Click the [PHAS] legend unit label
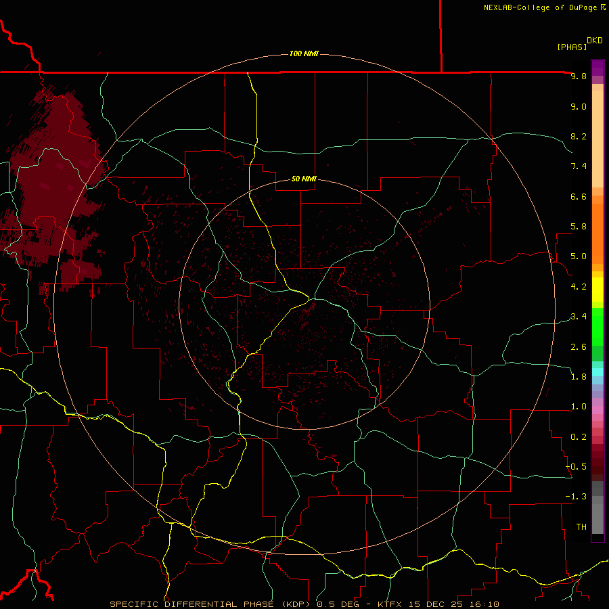 pos(572,47)
